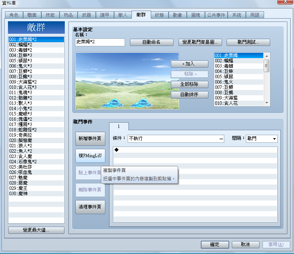Click the 取消 button
This screenshot has width=294, height=254.
246,245
